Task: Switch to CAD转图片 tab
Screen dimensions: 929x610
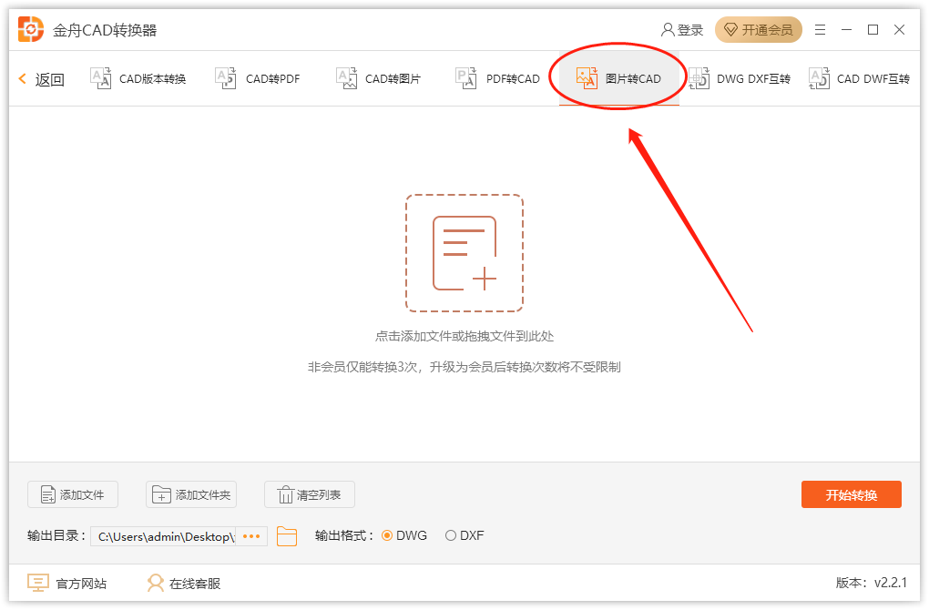Action: pyautogui.click(x=379, y=79)
